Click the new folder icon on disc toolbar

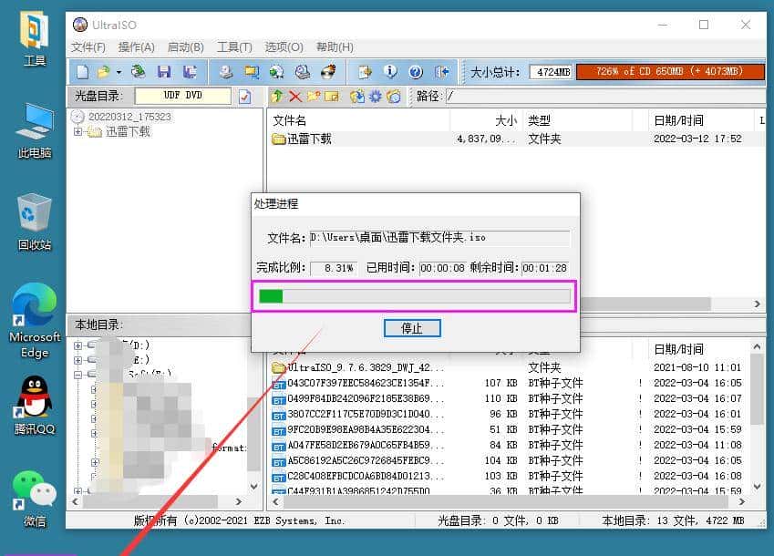(x=313, y=96)
